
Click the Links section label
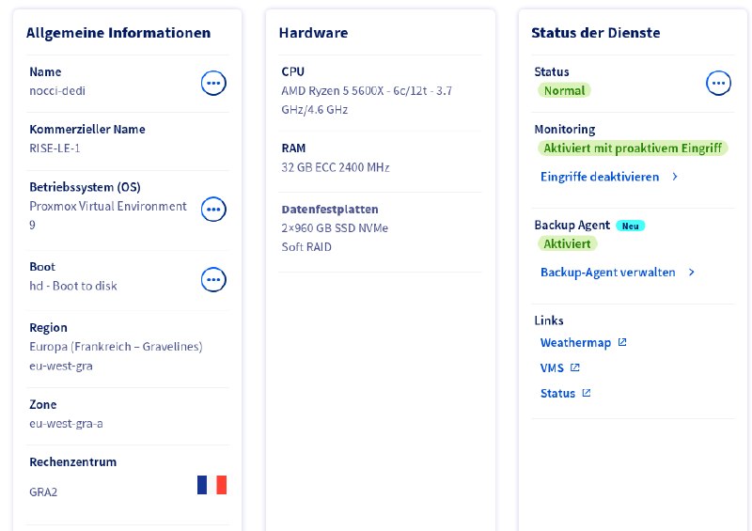click(x=549, y=320)
